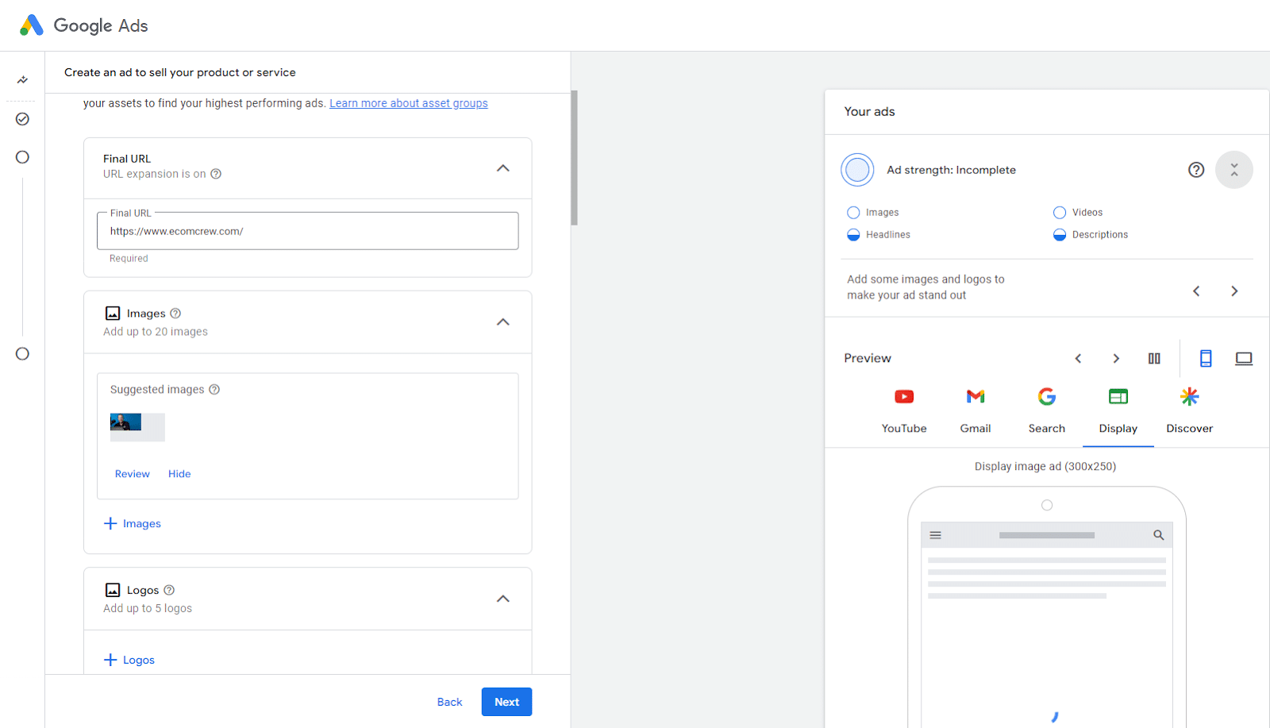
Task: Click the plus icon beside Images
Action: tap(110, 524)
